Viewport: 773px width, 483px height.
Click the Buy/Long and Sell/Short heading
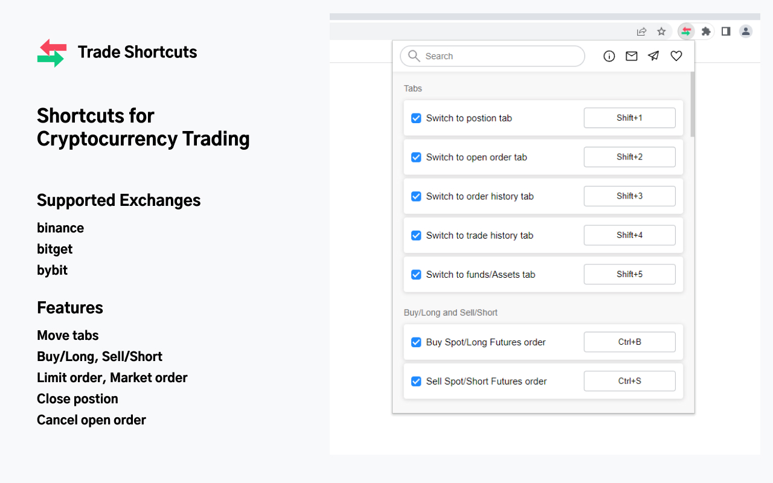click(x=451, y=313)
